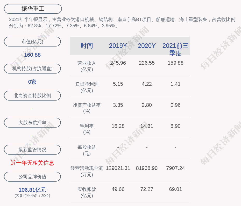Click the 每股收益(元) row label
The height and width of the screenshot is (206, 241).
[x=87, y=150]
